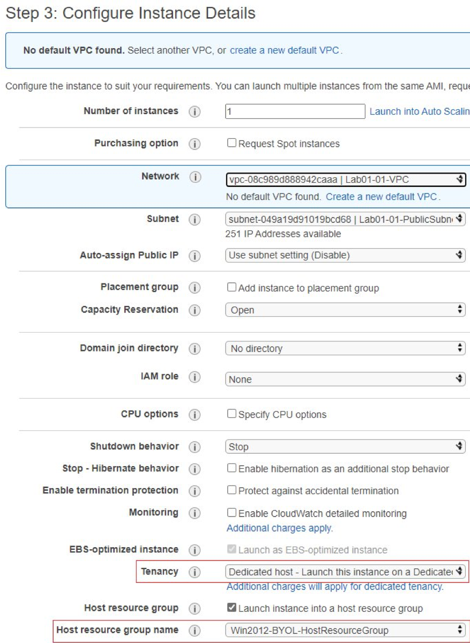
Task: Tick Enable CloudWatch detailed monitoring
Action: [x=232, y=512]
